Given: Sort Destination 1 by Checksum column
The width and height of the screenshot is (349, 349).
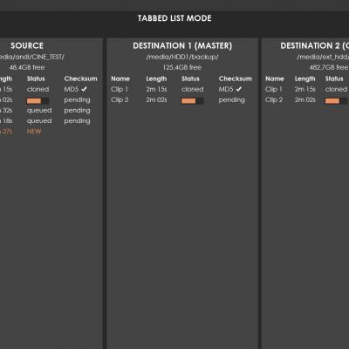Looking at the screenshot, I should click(x=236, y=79).
